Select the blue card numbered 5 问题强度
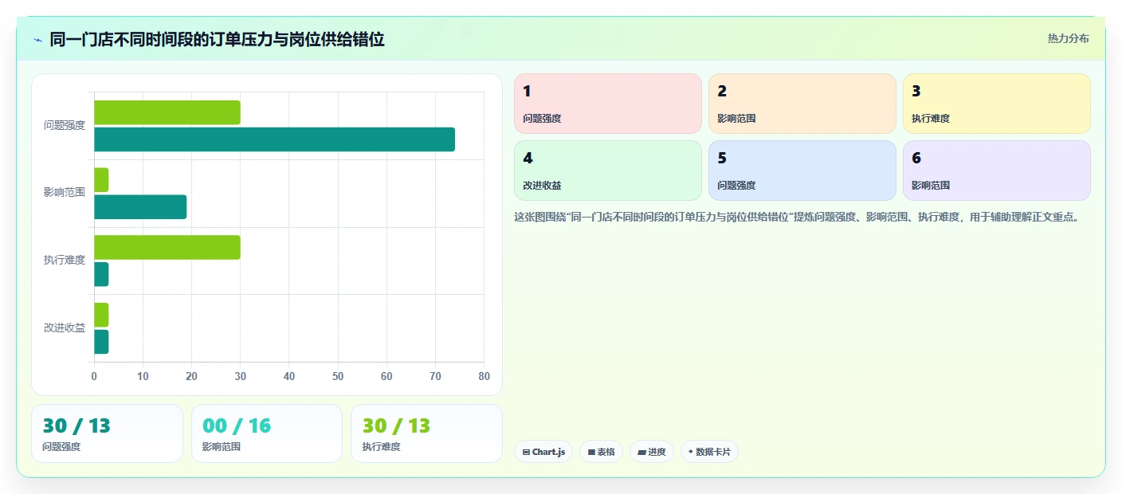The height and width of the screenshot is (494, 1122). 802,171
